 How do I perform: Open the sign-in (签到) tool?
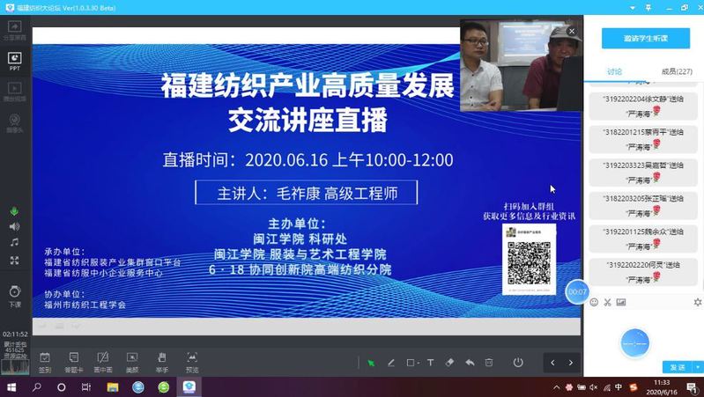pos(45,360)
